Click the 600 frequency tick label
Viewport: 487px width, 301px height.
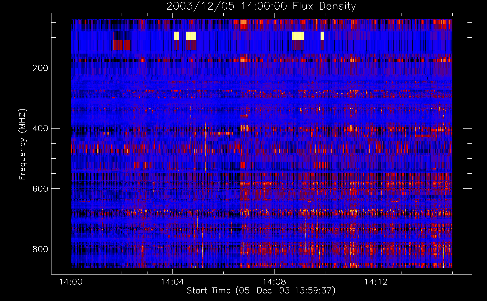40,189
